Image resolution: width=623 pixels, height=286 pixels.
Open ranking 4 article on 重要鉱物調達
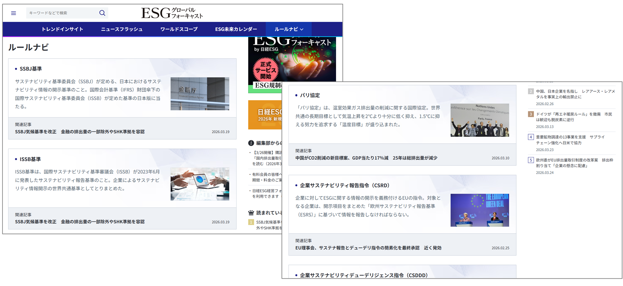570,140
